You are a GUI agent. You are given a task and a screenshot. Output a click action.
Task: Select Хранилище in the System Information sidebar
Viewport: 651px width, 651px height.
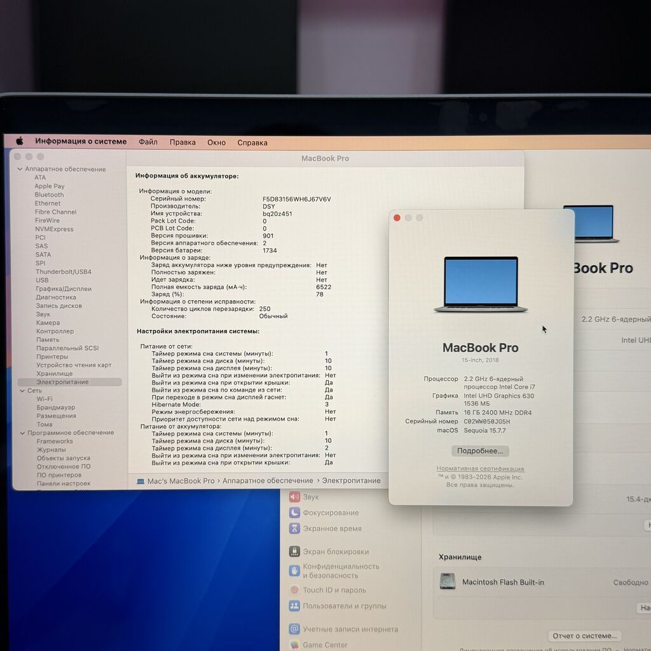[55, 374]
